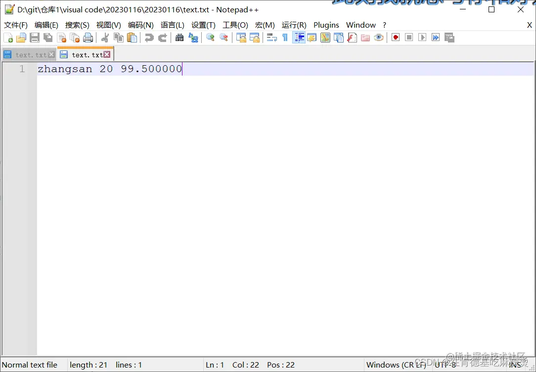The image size is (536, 372).
Task: Open the 宏(M) menu
Action: [x=265, y=25]
